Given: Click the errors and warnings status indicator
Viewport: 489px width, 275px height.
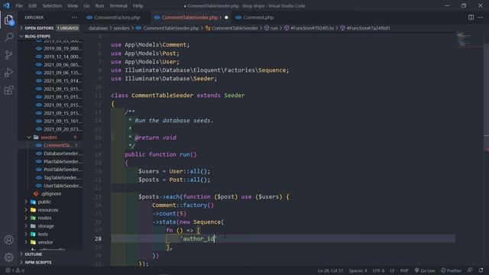Looking at the screenshot, I should click(15, 270).
